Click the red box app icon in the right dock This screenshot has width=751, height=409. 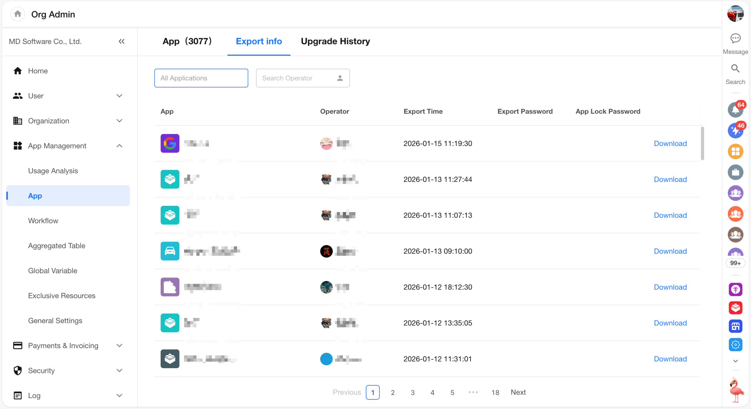tap(735, 308)
